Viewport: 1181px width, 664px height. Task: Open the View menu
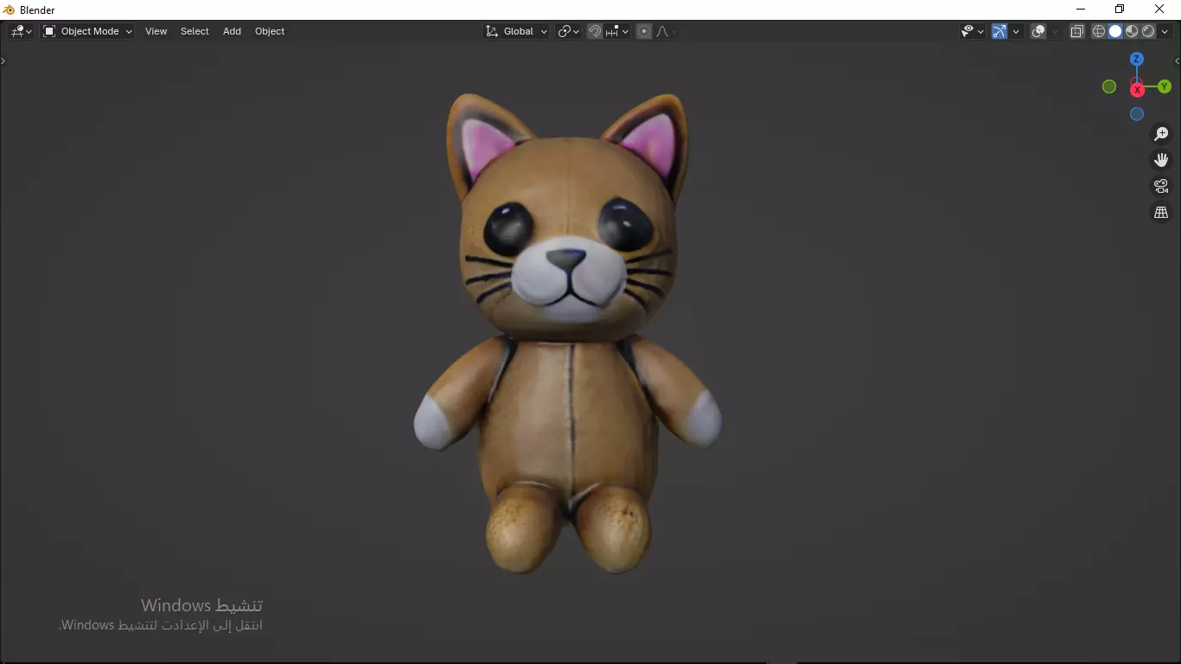pos(156,31)
